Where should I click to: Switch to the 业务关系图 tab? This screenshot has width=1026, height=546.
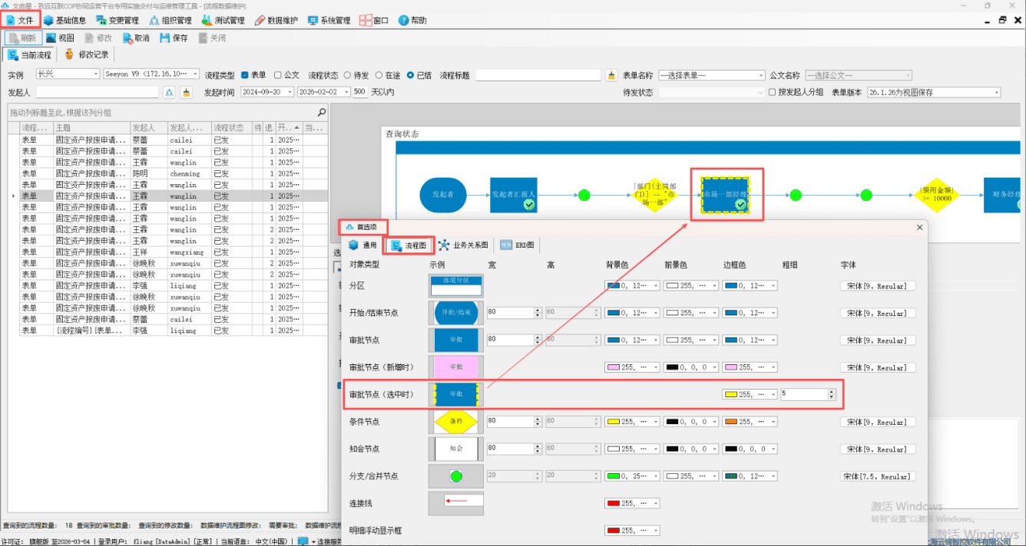pos(463,245)
